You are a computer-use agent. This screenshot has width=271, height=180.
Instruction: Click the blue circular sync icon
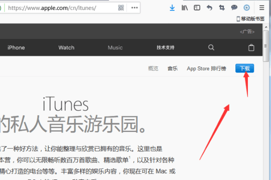247,8
